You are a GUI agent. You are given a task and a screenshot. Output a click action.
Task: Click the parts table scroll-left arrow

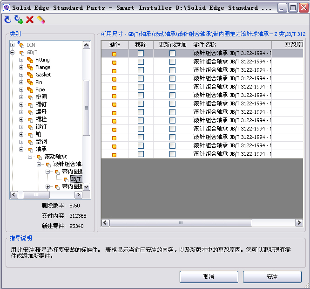pos(105,223)
